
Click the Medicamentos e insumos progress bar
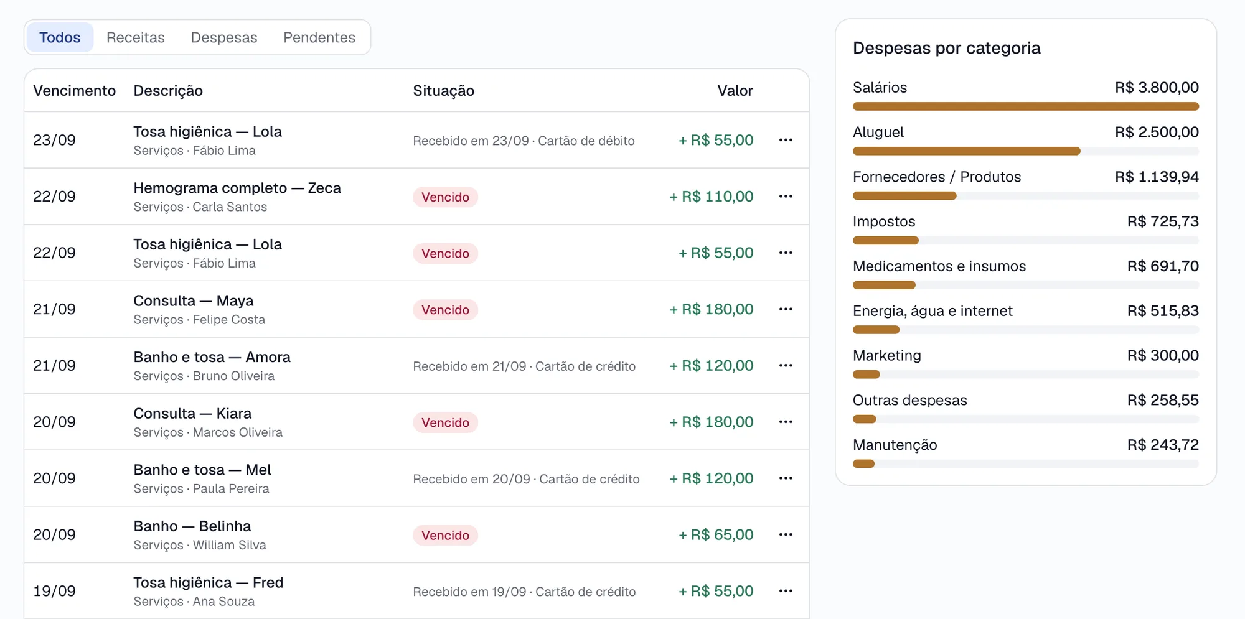(x=1026, y=285)
